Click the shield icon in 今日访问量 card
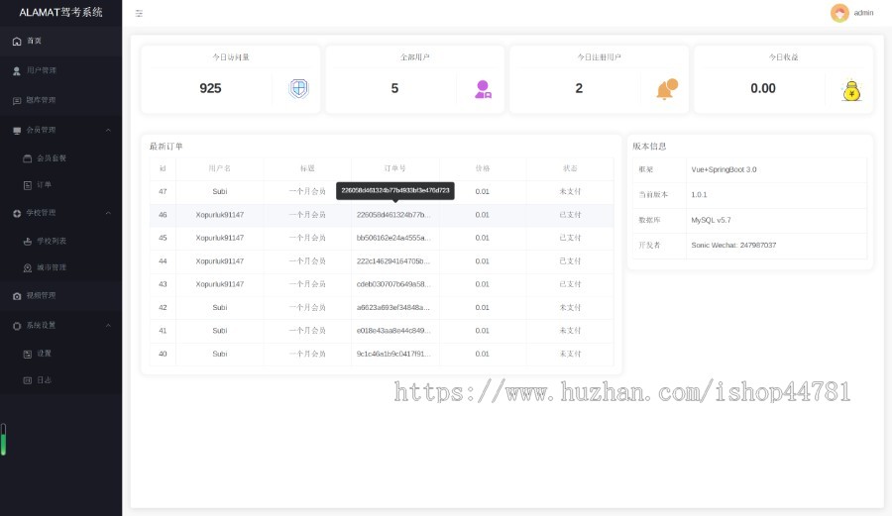892x516 pixels. [298, 88]
